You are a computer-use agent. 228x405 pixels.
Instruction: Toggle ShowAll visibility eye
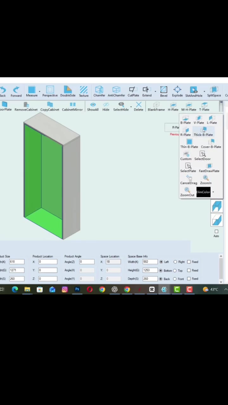click(x=93, y=107)
